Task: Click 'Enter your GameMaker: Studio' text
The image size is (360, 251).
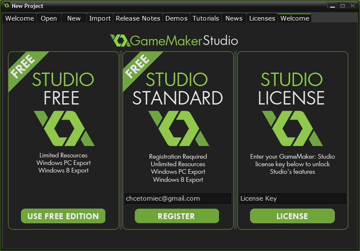Action: click(292, 157)
